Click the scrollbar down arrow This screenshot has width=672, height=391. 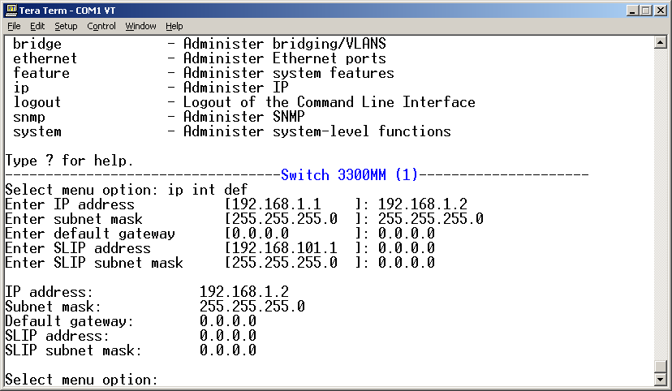pos(660,379)
